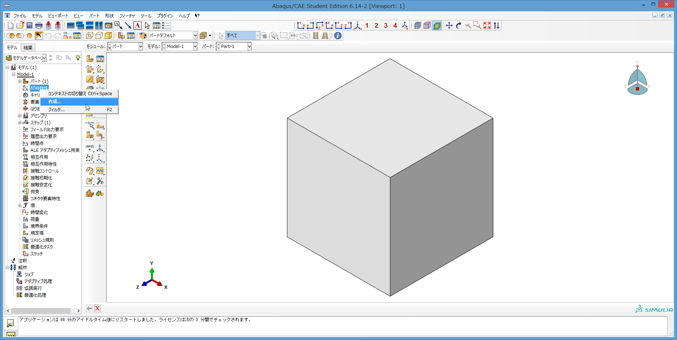Click the Query information (i) icon
Screen dimensions: 677x340
[338, 36]
